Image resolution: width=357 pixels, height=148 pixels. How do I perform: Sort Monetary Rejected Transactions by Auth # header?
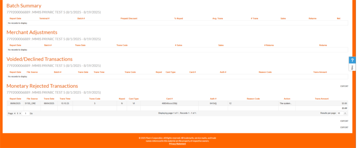pos(213,99)
